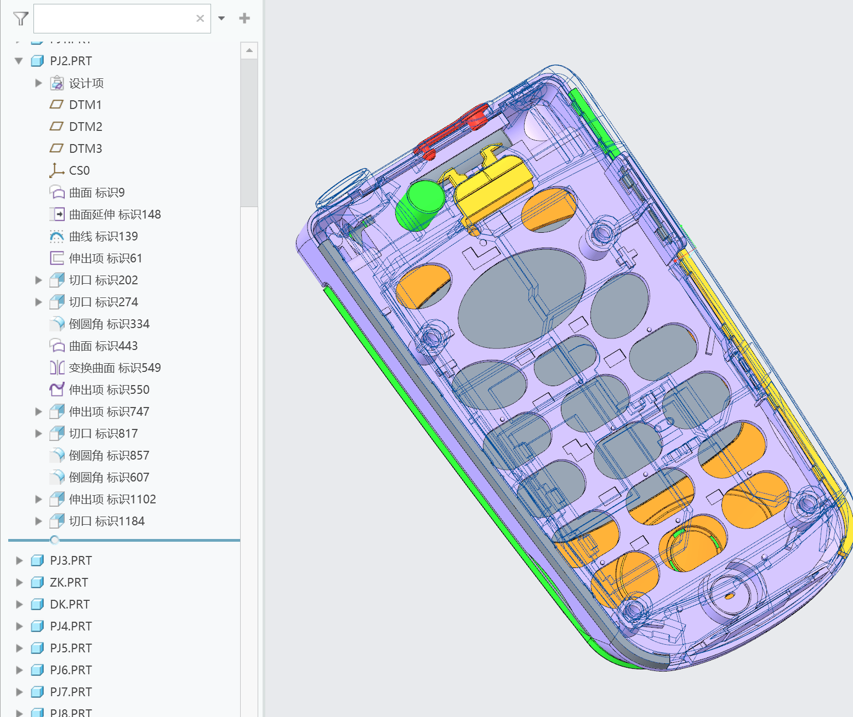This screenshot has height=717, width=853.
Task: Expand the DK.PRT node
Action: point(19,604)
